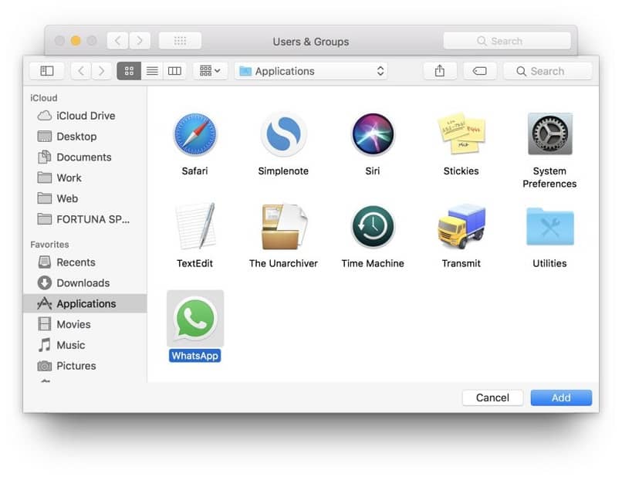622x477 pixels.
Task: Select the Time Machine app icon
Action: [373, 227]
